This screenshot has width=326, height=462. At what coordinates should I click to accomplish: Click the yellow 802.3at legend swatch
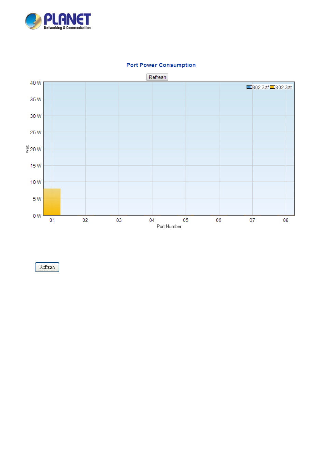click(272, 87)
